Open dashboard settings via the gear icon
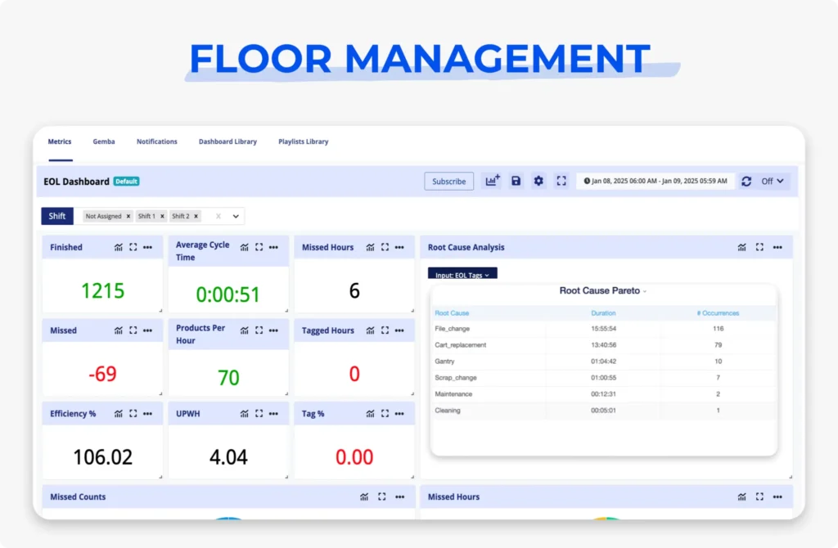838x548 pixels. pyautogui.click(x=538, y=181)
